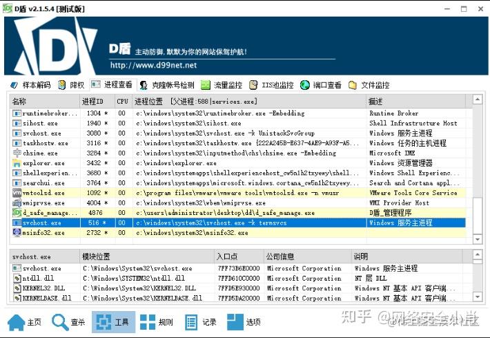Open the http://www.d99net.net link
The height and width of the screenshot is (338, 490).
153,66
